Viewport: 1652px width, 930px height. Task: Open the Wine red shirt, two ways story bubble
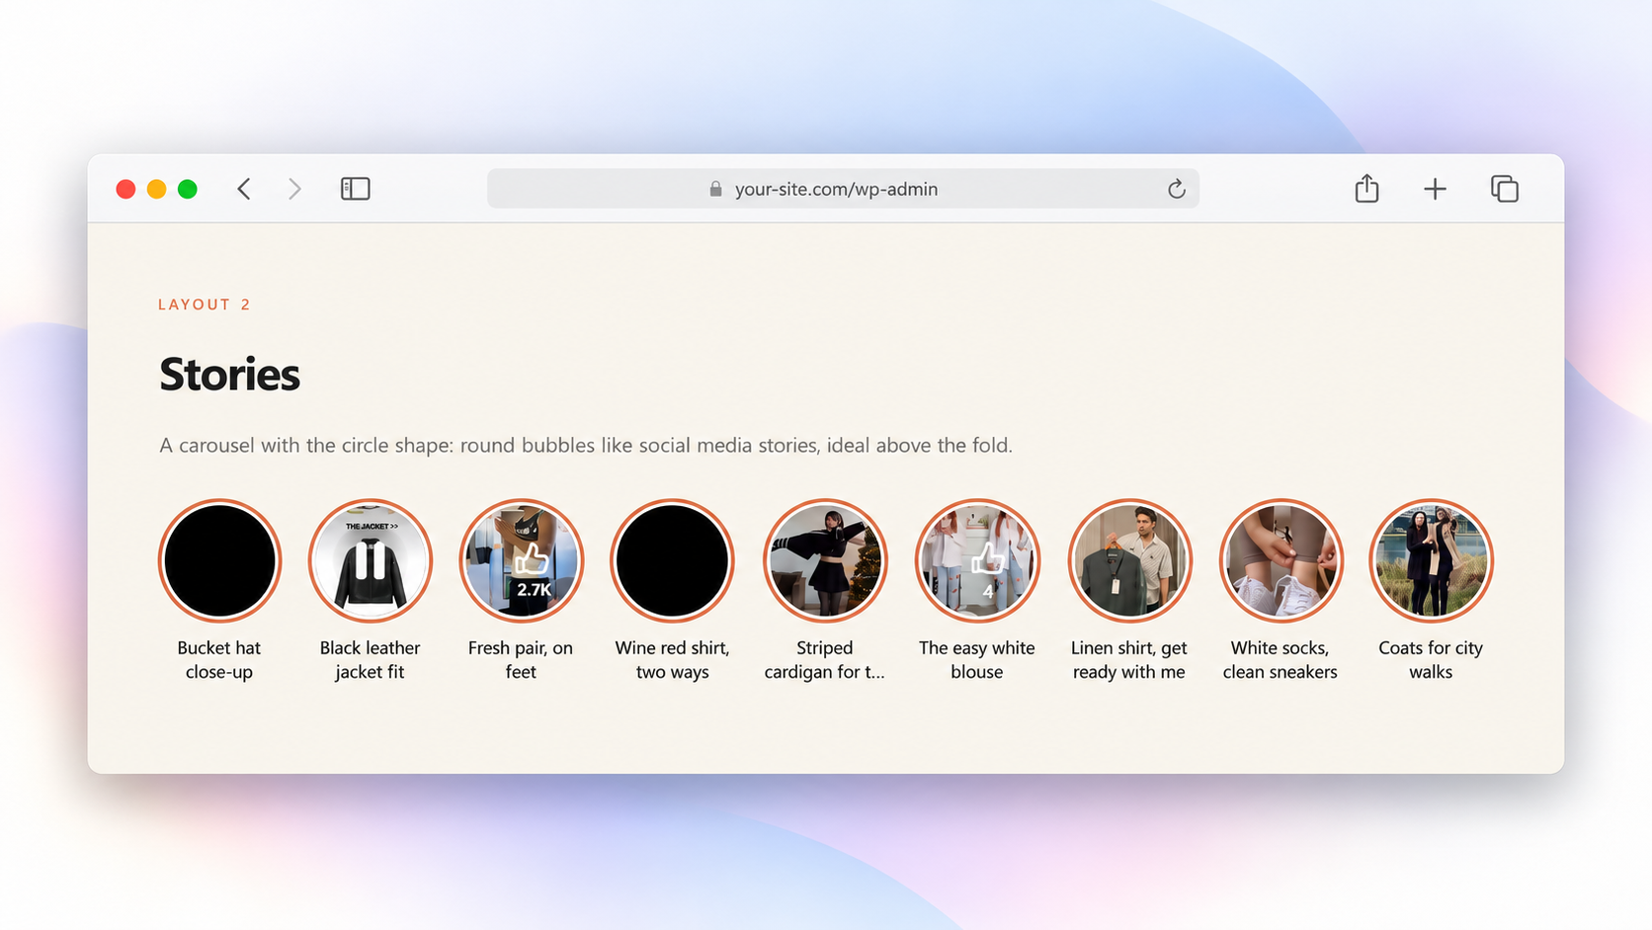[672, 560]
